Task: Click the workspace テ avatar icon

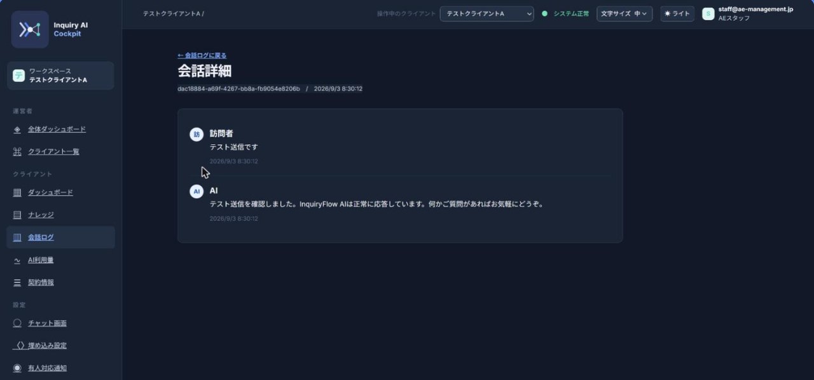Action: point(18,76)
